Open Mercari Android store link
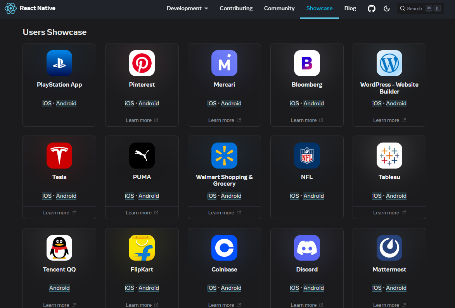Viewport: 455px width, 308px height. 231,103
